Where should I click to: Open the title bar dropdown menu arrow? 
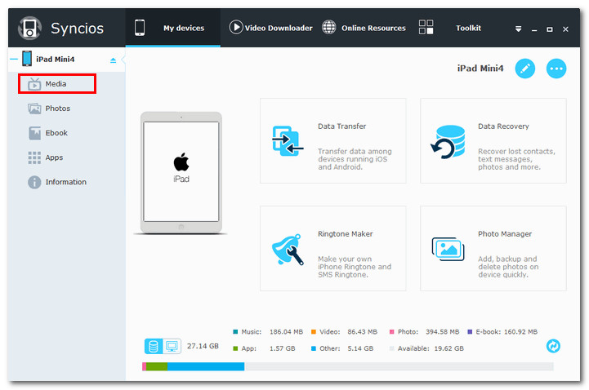[x=519, y=29]
